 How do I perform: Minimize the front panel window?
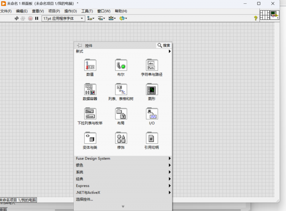pyautogui.click(x=245, y=3)
